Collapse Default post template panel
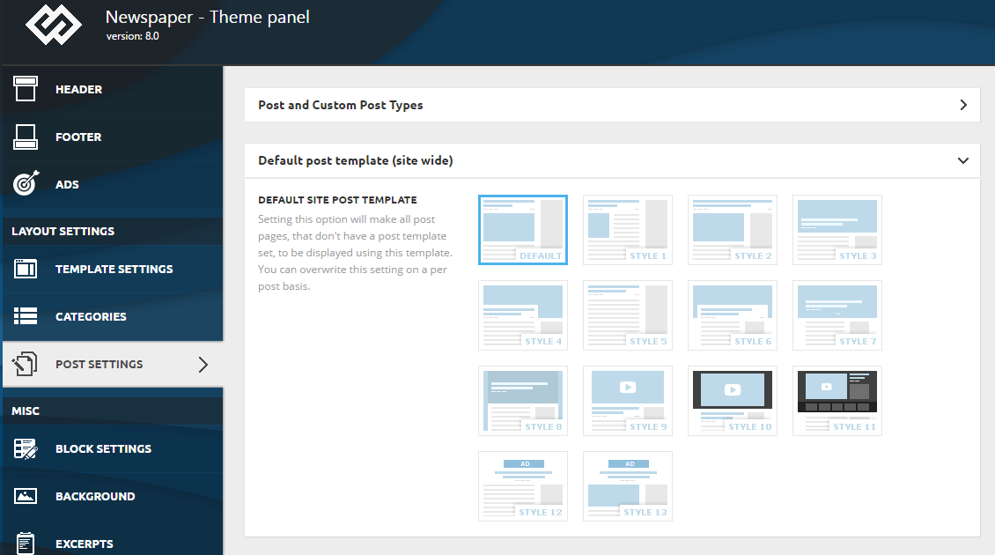995x555 pixels. [612, 160]
